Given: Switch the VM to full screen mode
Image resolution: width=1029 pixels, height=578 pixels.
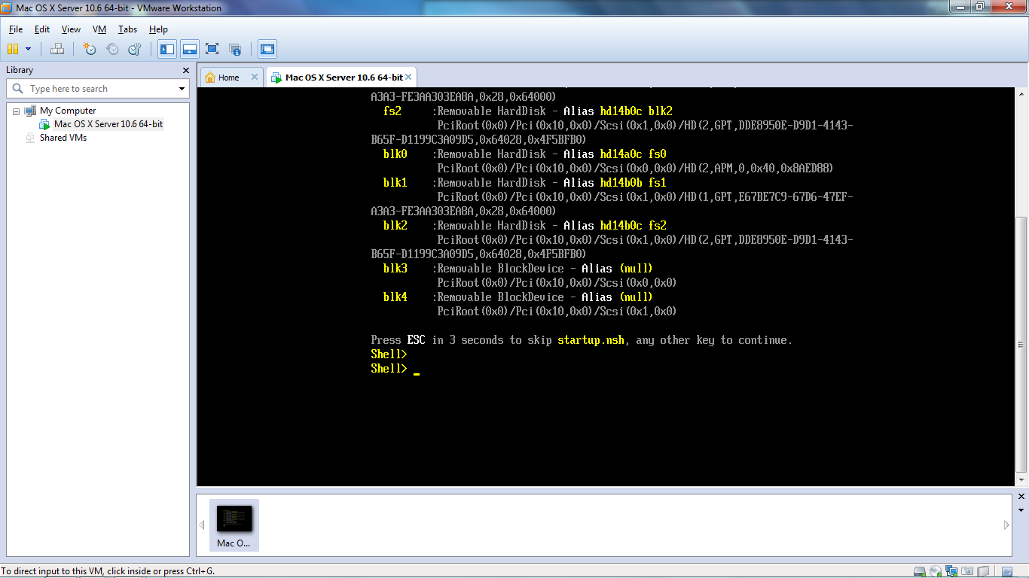Looking at the screenshot, I should [x=212, y=50].
